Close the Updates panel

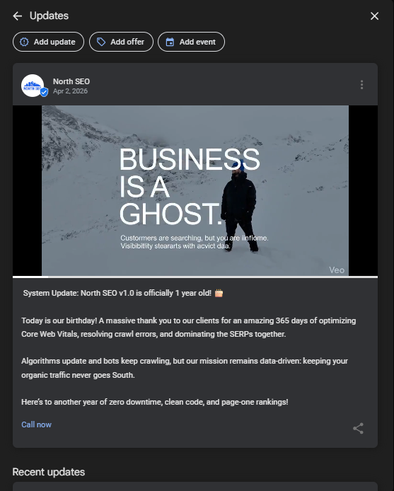click(x=374, y=16)
